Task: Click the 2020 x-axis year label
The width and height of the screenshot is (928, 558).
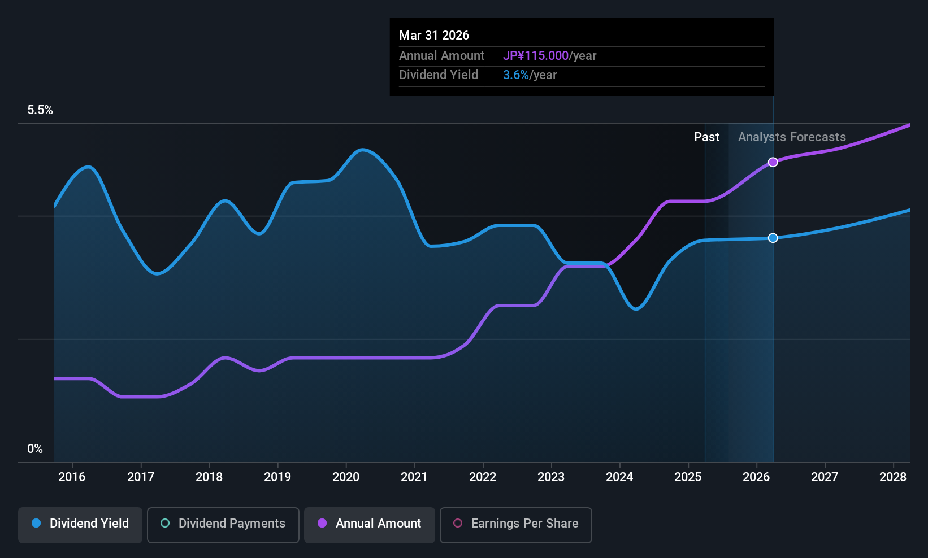Action: (x=346, y=477)
